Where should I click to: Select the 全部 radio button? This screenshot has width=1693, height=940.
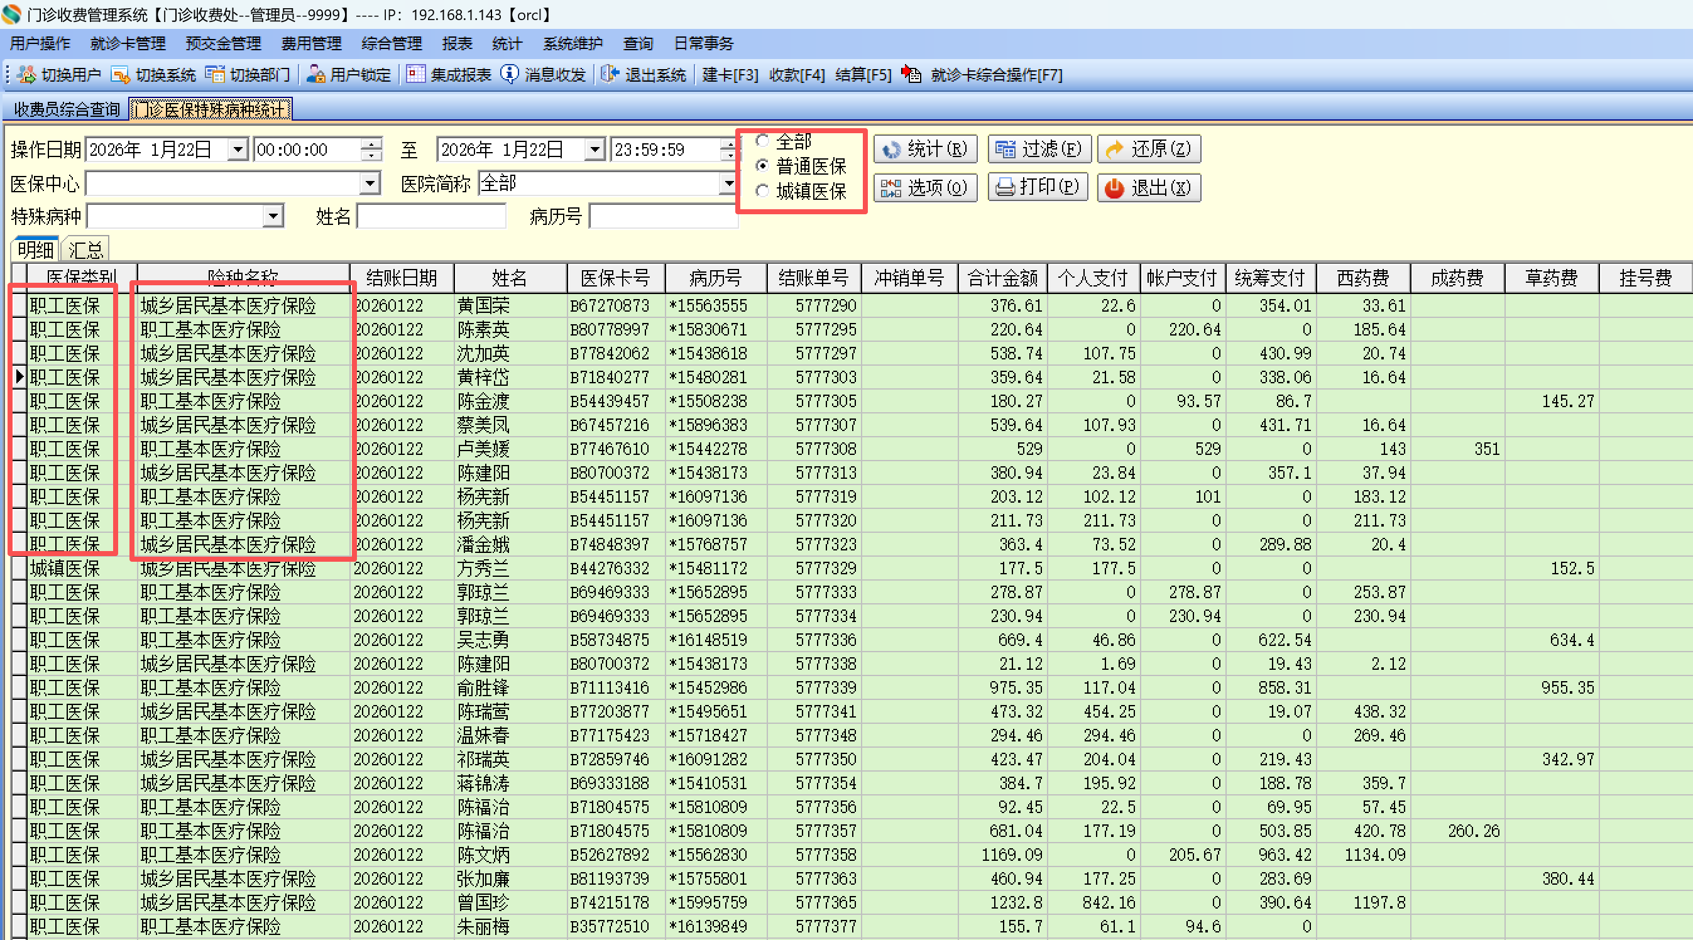coord(762,141)
